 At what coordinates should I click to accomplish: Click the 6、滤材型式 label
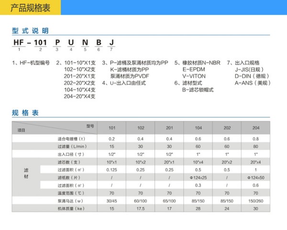click(188, 83)
